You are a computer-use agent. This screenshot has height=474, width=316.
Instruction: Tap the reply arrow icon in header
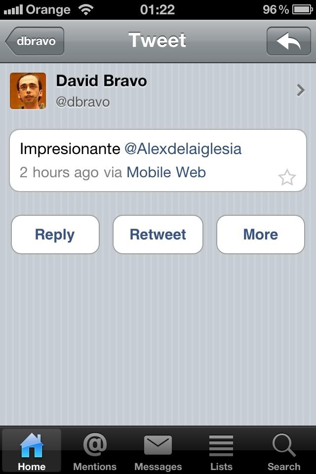(288, 41)
